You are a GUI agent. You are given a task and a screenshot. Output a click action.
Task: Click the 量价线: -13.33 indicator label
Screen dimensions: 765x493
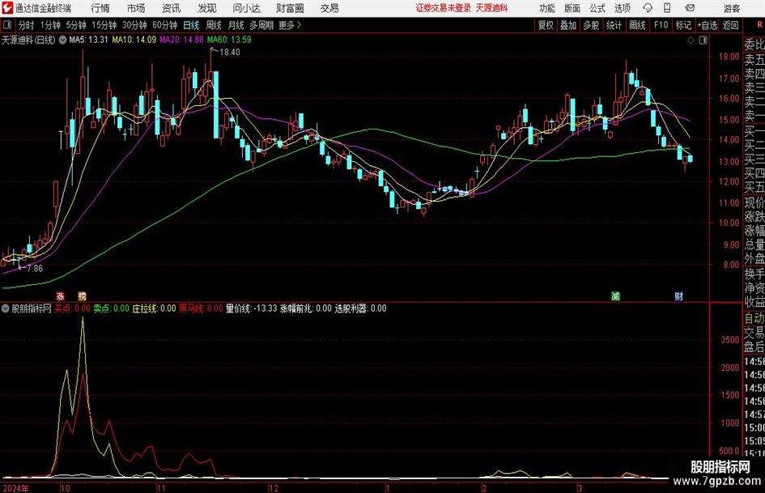[251, 308]
